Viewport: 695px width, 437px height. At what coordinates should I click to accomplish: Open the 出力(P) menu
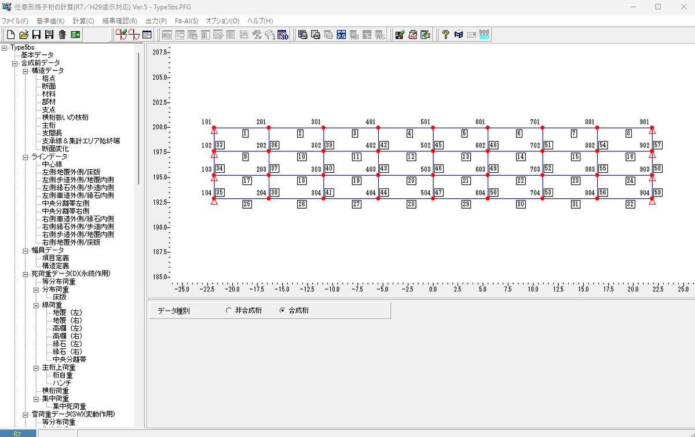pos(156,21)
